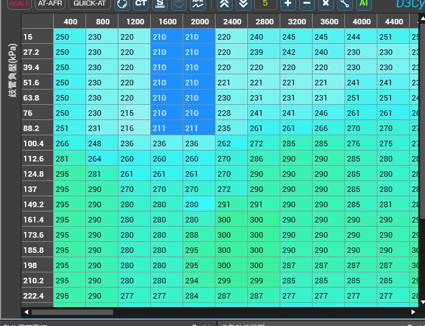The image size is (425, 326).
Task: Click the vertical scrollbar up arrow
Action: pyautogui.click(x=423, y=18)
